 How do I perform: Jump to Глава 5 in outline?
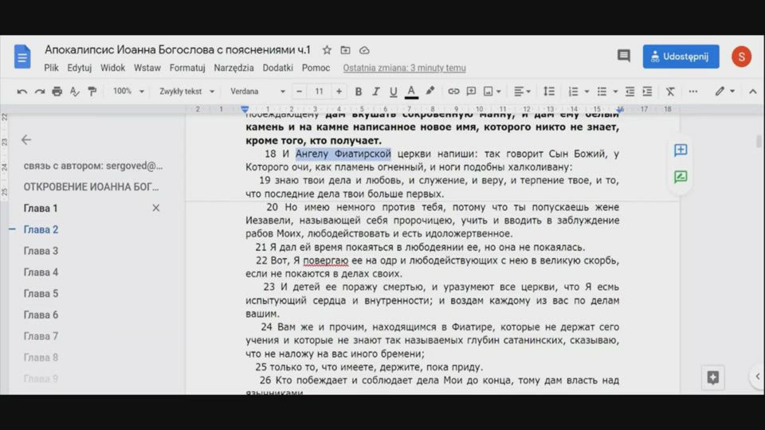click(41, 294)
